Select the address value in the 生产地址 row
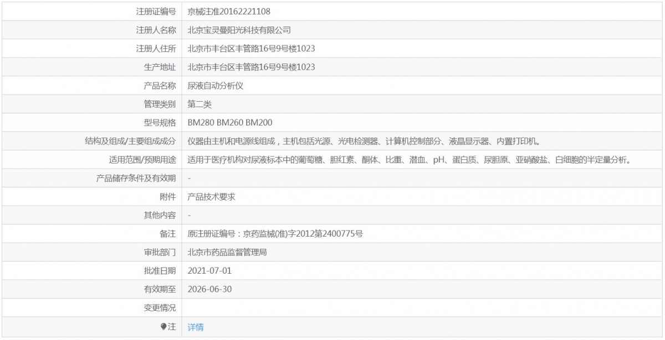This screenshot has height=340, width=665. click(252, 67)
